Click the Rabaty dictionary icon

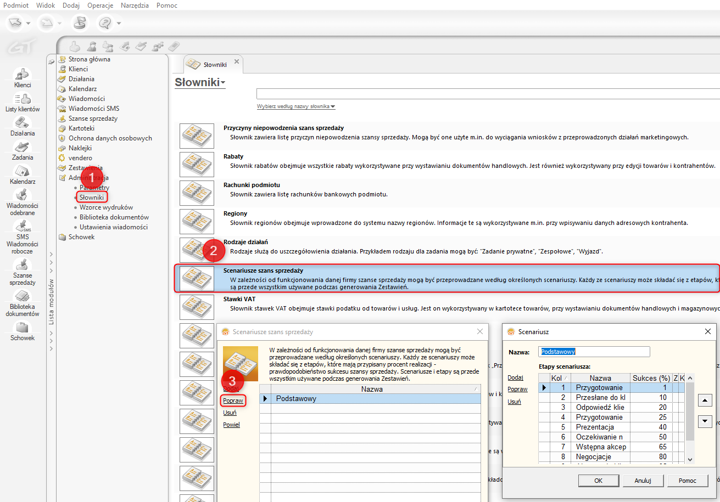[197, 165]
